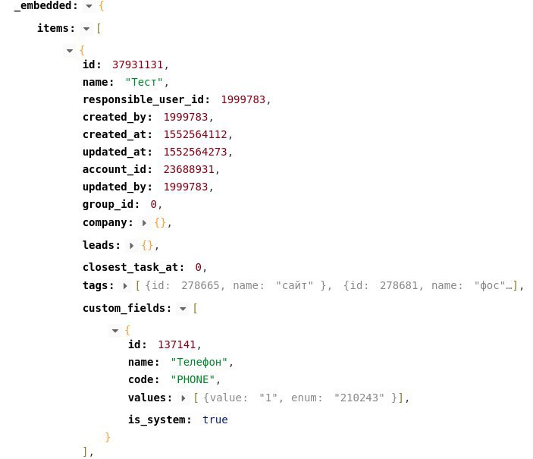Click the account_id key
The height and width of the screenshot is (459, 533).
pos(118,169)
